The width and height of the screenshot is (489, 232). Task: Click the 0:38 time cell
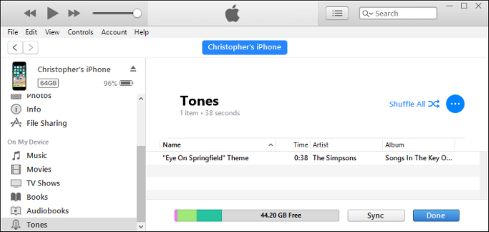tap(301, 158)
